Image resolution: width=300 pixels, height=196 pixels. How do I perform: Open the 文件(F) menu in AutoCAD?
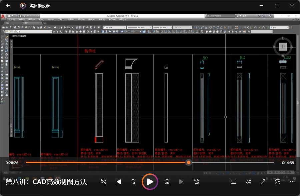(x=12, y=20)
